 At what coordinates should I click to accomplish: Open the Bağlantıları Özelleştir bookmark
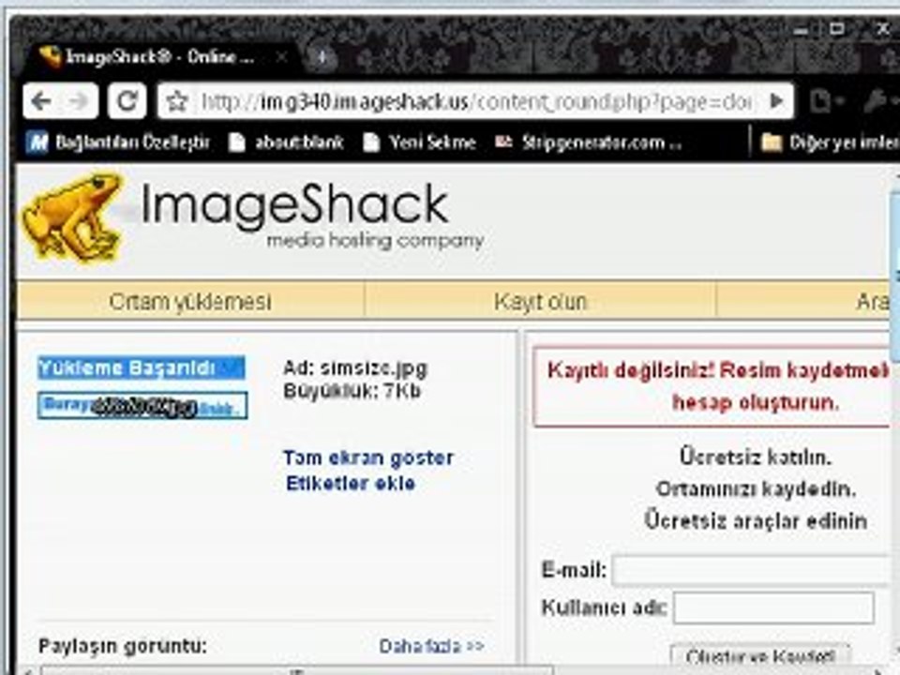119,142
